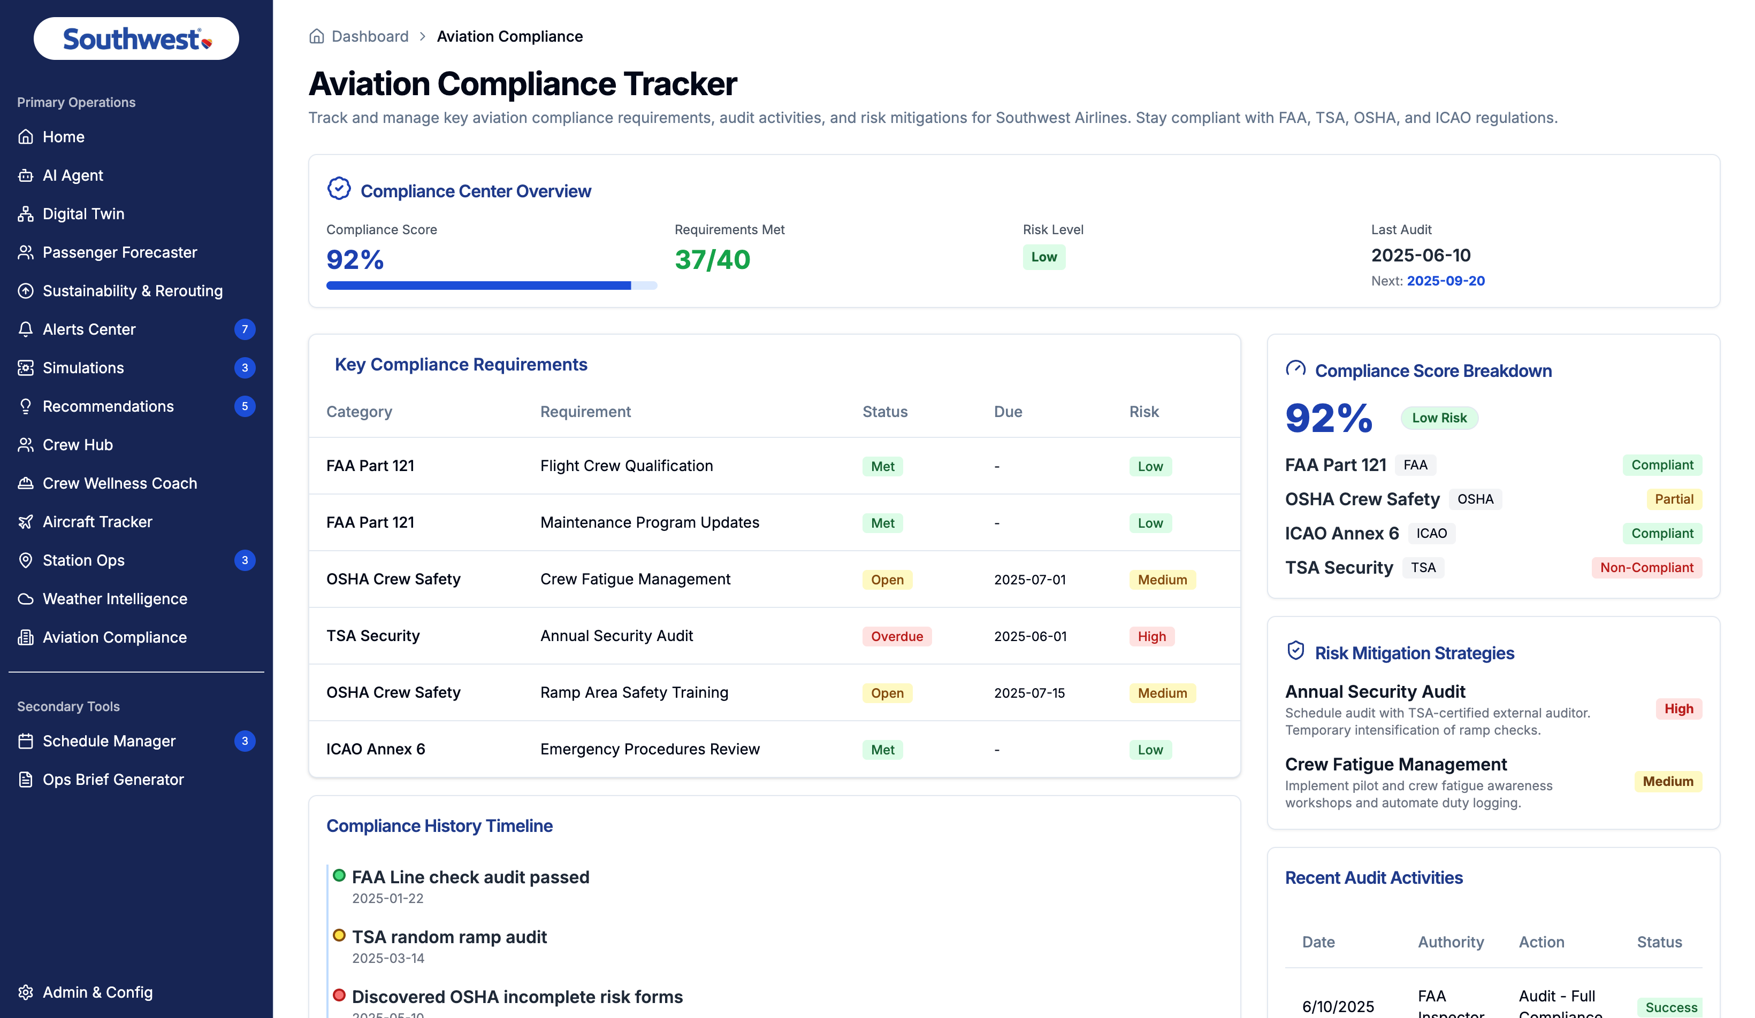Click the red OSHA incomplete risk forms dot
Image resolution: width=1755 pixels, height=1018 pixels.
pyautogui.click(x=339, y=996)
